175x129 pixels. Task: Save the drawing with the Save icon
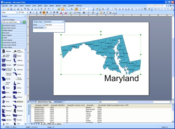pyautogui.click(x=11, y=9)
